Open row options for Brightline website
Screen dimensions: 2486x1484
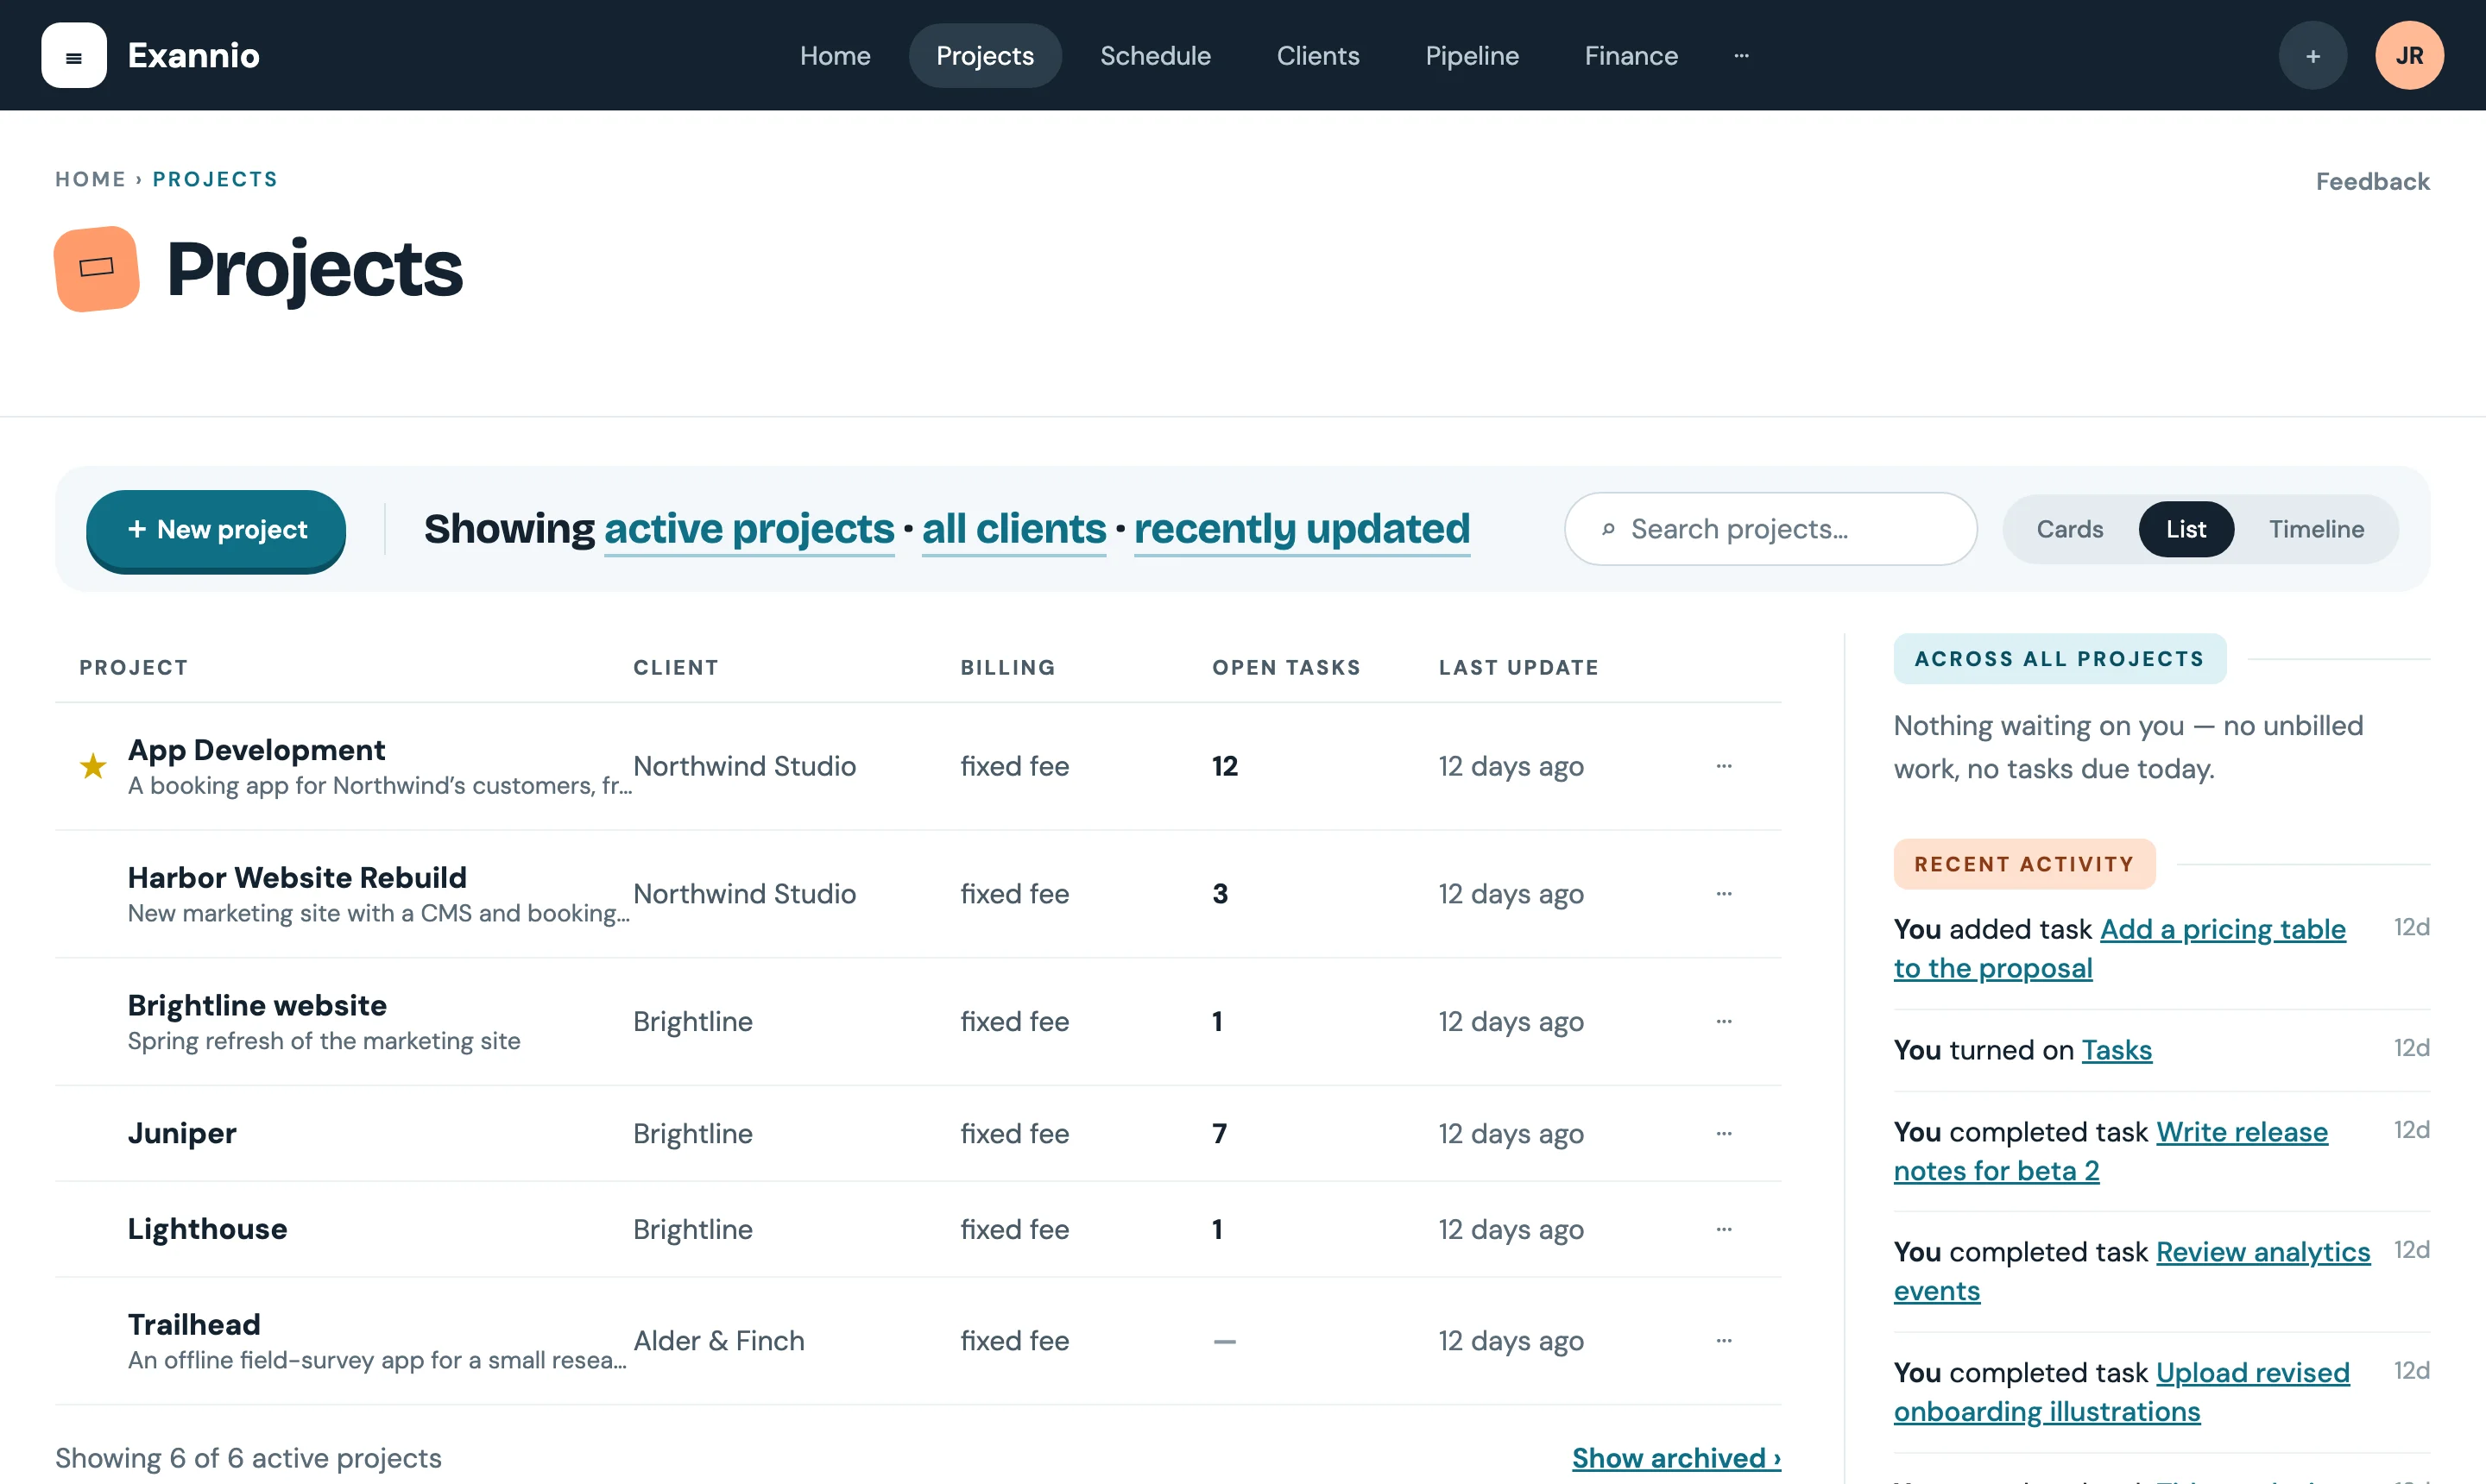tap(1724, 1021)
